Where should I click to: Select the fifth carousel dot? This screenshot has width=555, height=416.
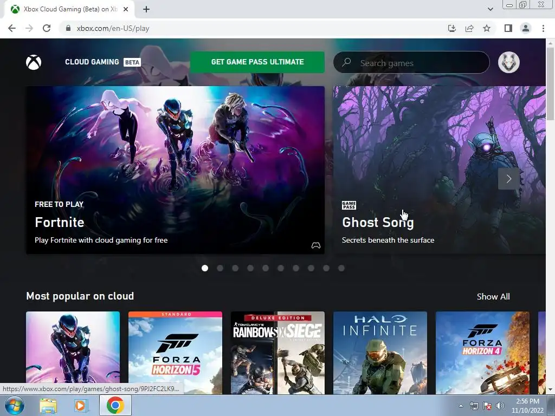pyautogui.click(x=266, y=268)
